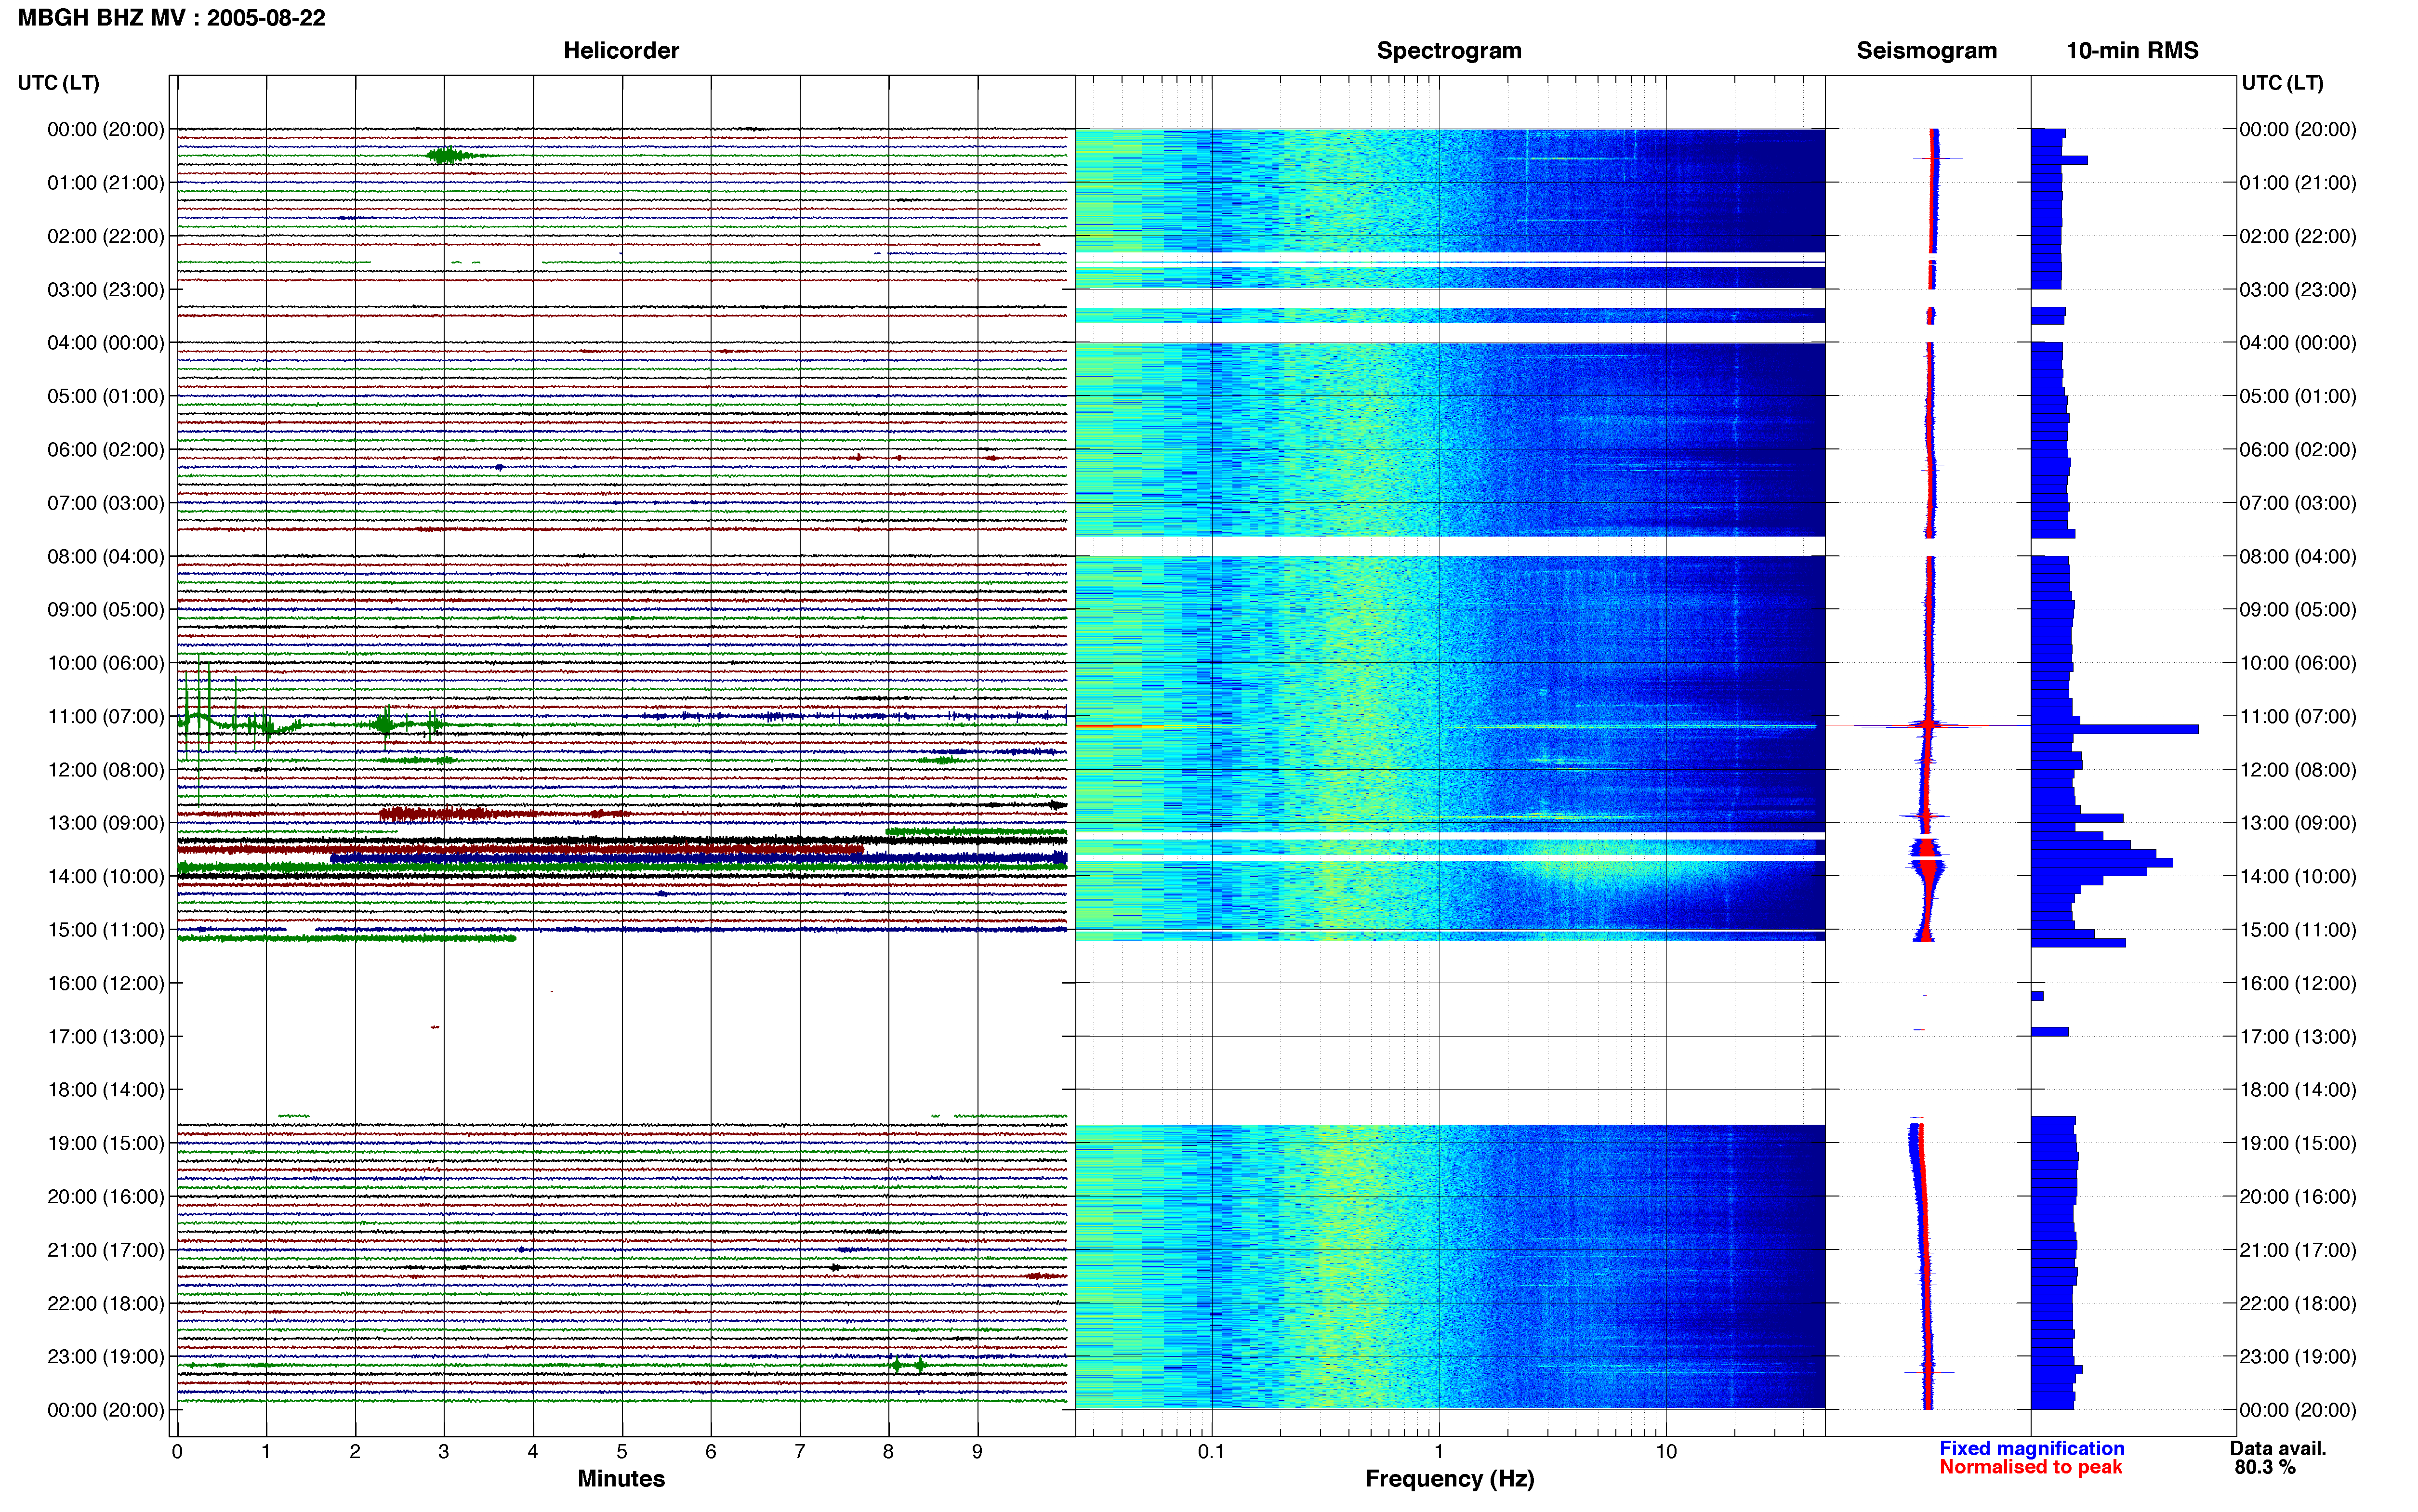2418x1512 pixels.
Task: Click the title 'MBGH BHZ MV : 2005-08-22'
Action: [172, 18]
